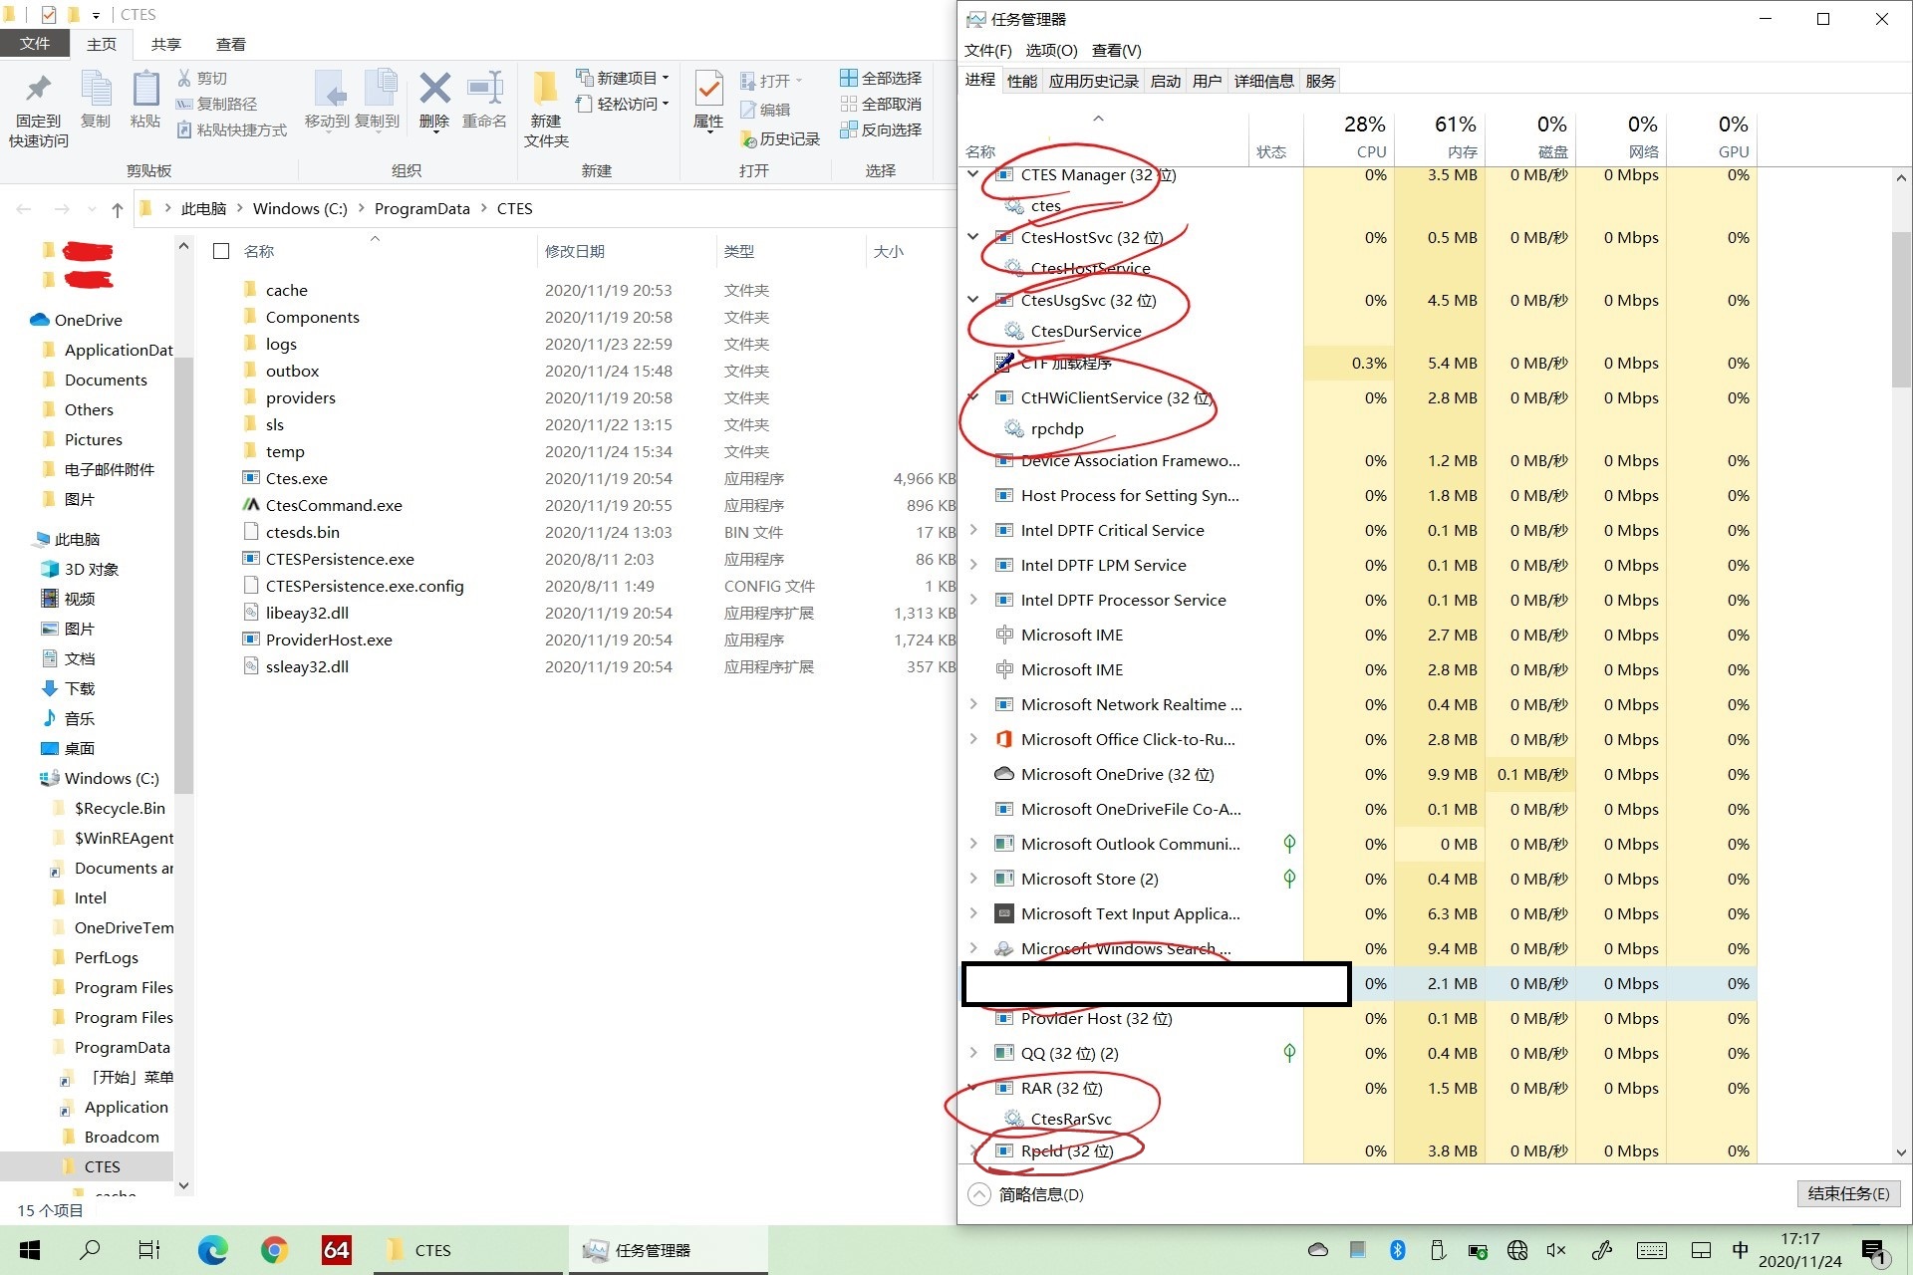The height and width of the screenshot is (1275, 1913).
Task: Collapse the CtesHostSvc process group
Action: 973,237
